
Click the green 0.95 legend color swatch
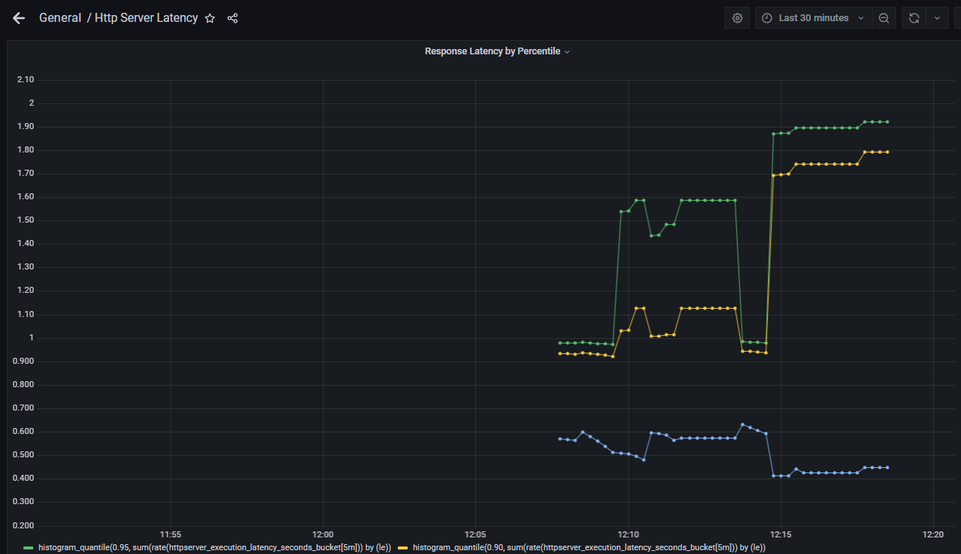coord(29,546)
